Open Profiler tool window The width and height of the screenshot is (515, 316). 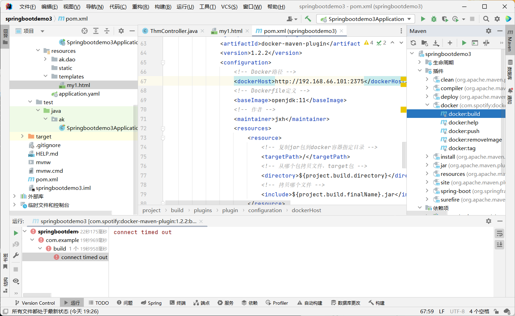[x=277, y=303]
